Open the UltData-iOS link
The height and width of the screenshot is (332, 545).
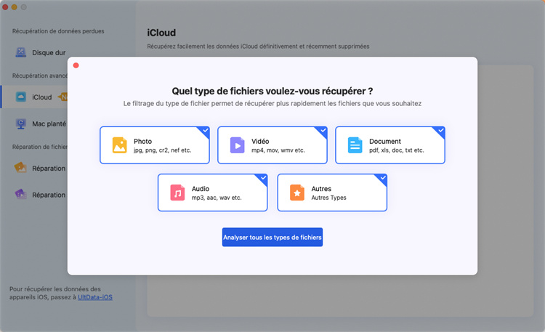coord(94,297)
